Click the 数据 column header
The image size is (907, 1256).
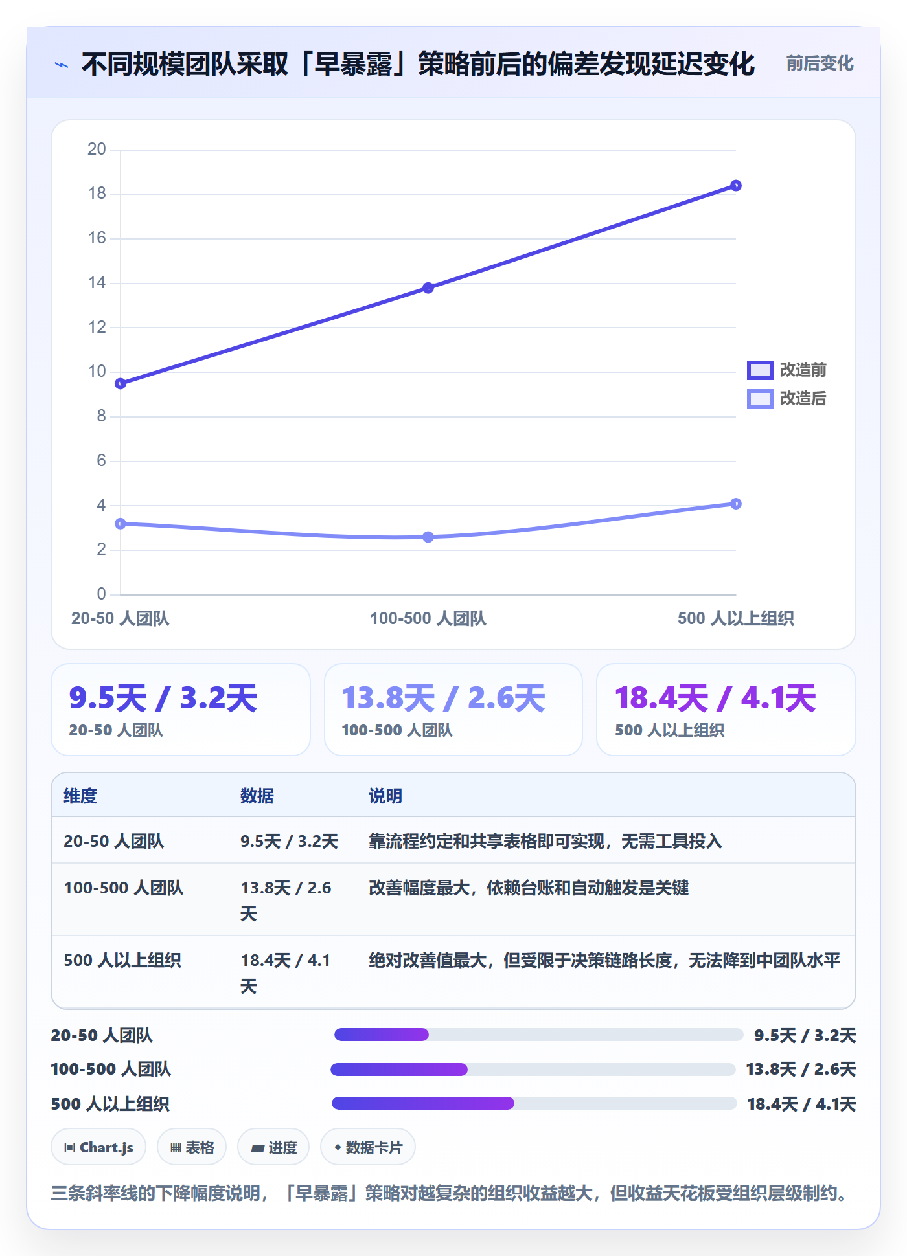point(257,796)
